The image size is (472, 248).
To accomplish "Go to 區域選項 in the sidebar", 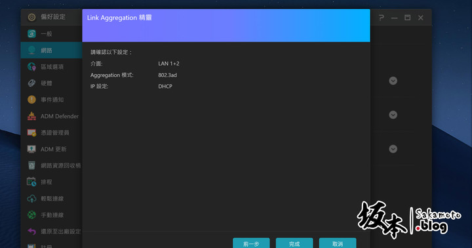I will pos(52,67).
